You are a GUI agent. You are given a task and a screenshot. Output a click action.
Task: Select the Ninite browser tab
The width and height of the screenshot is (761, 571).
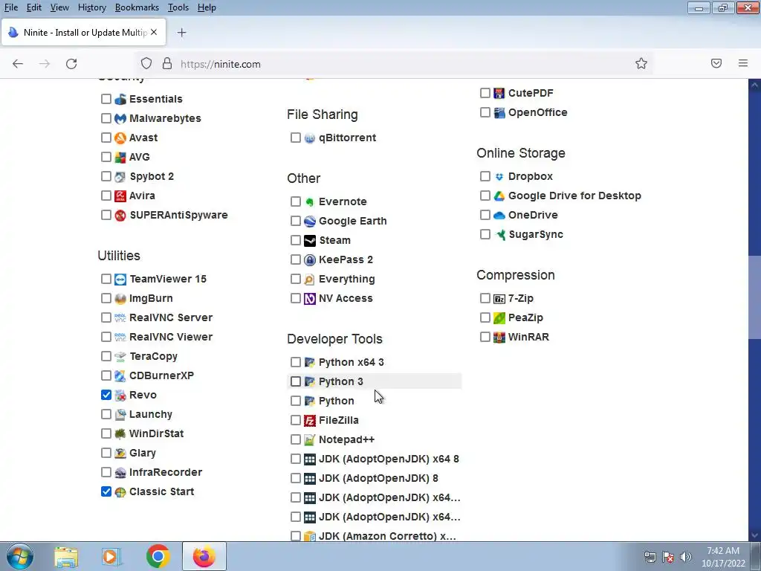click(83, 33)
